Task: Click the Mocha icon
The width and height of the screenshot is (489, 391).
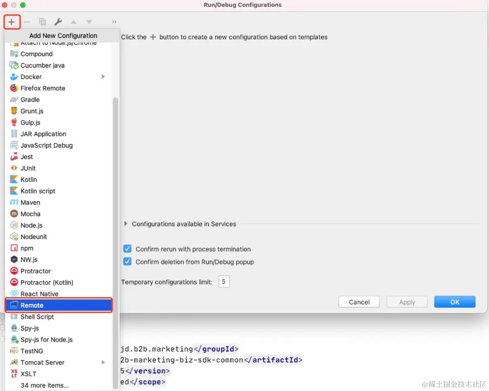Action: tap(14, 214)
